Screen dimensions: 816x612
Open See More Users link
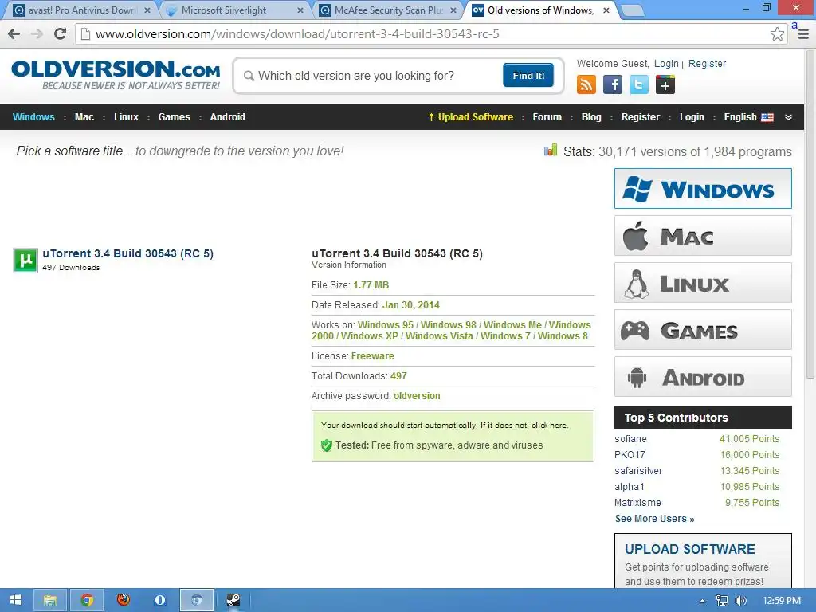click(x=655, y=519)
